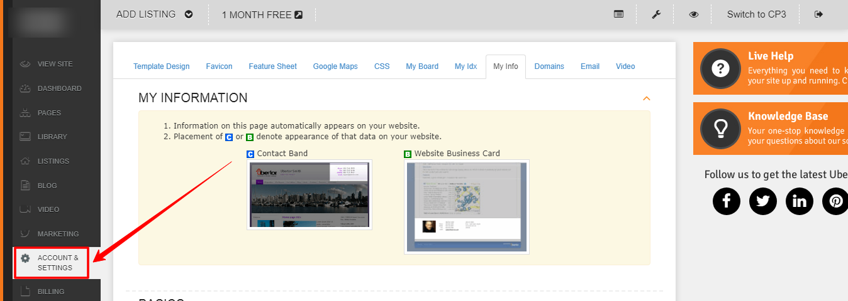Click the logout arrow icon at top right
This screenshot has height=301, width=848.
[x=818, y=14]
